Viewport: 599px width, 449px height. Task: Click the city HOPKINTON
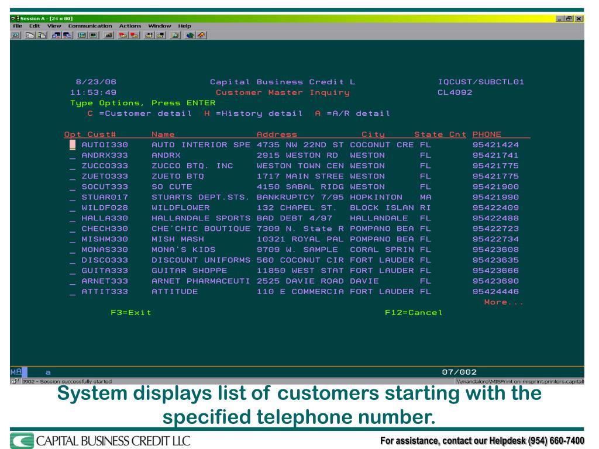click(376, 198)
